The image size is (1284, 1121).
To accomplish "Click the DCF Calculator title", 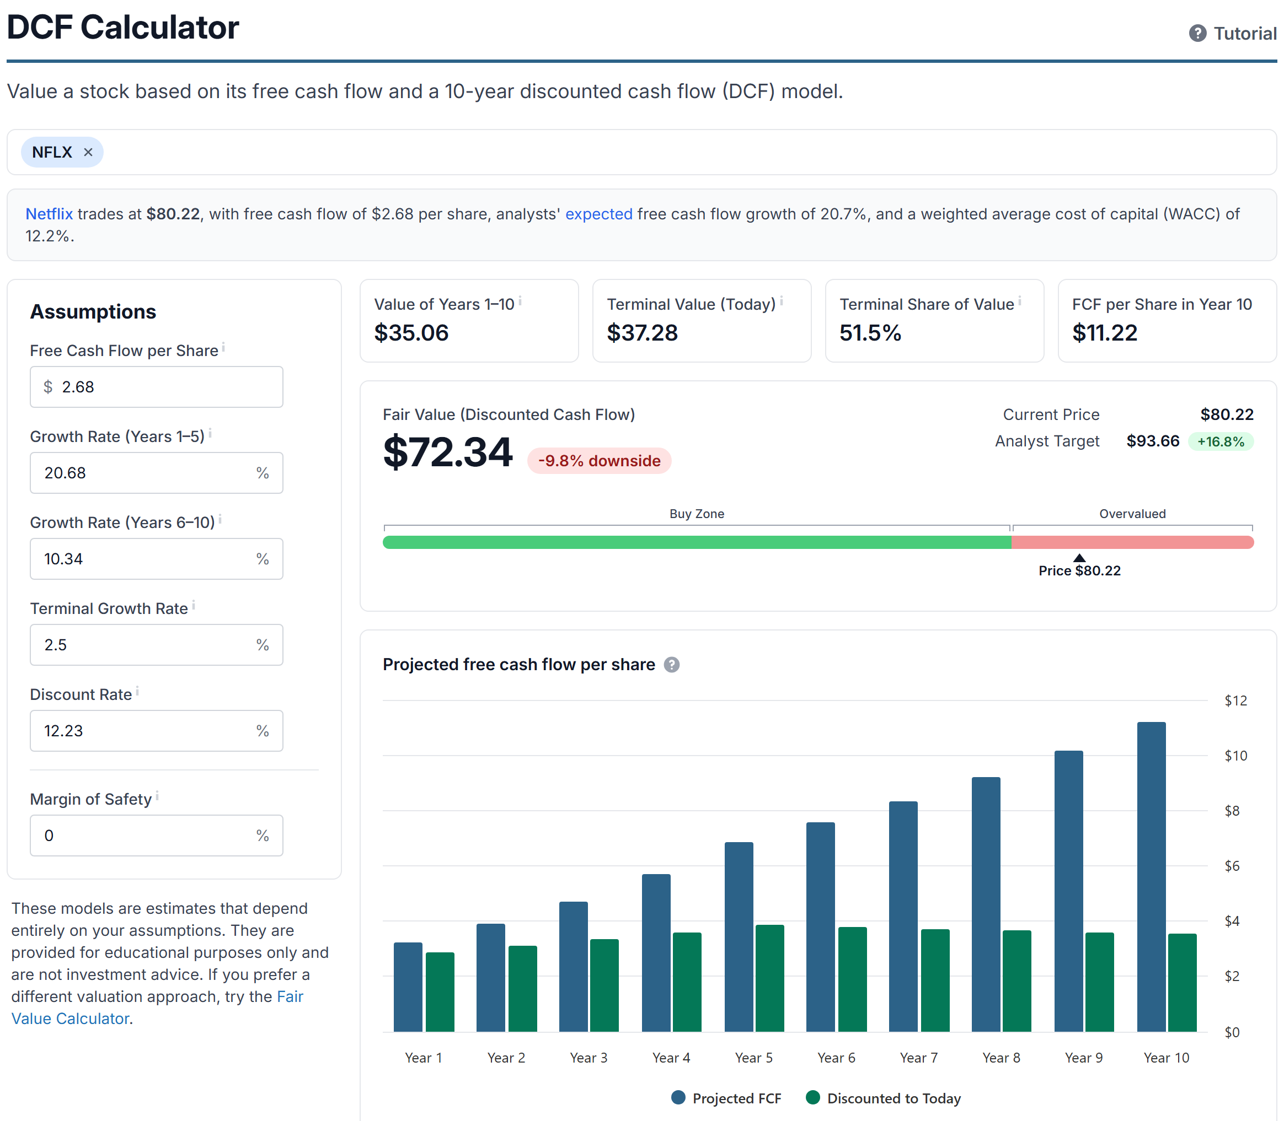I will pos(122,28).
